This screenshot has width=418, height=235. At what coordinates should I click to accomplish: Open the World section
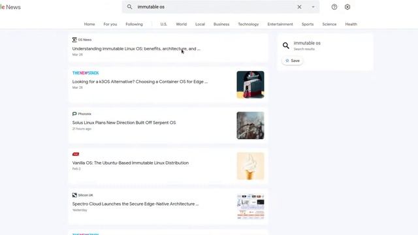(x=182, y=24)
